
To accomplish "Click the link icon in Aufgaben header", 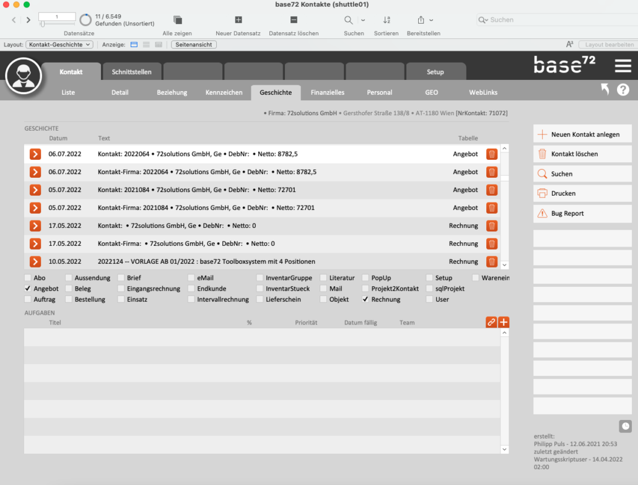I will (491, 322).
